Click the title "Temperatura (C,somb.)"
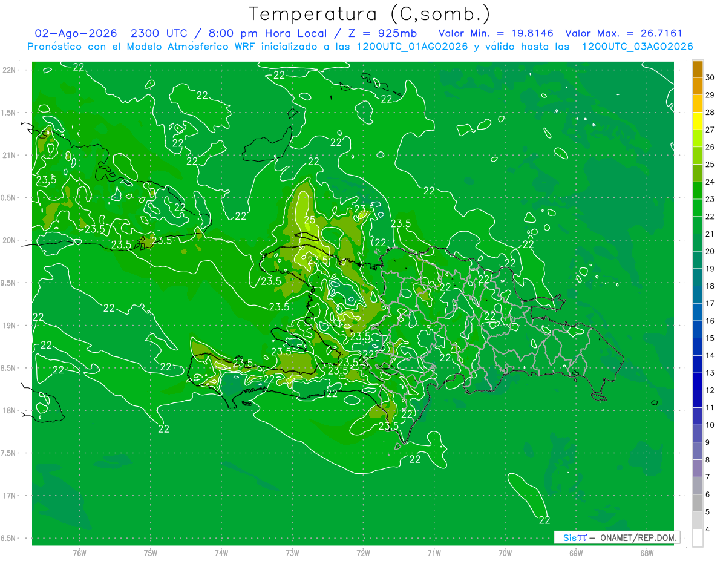Viewport: 726px width, 561px height. coord(370,15)
